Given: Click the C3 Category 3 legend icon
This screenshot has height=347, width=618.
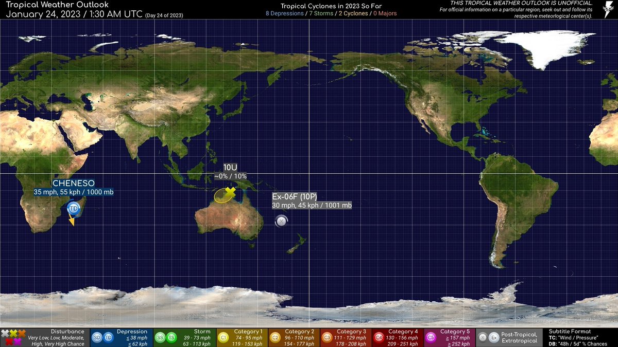Looking at the screenshot, I should 327,337.
